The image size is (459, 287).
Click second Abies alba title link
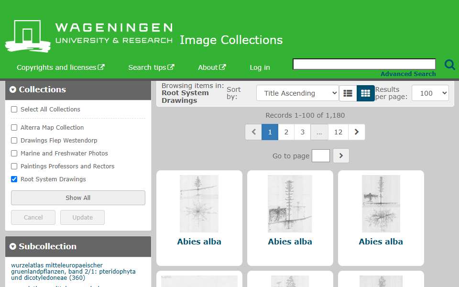coord(290,242)
